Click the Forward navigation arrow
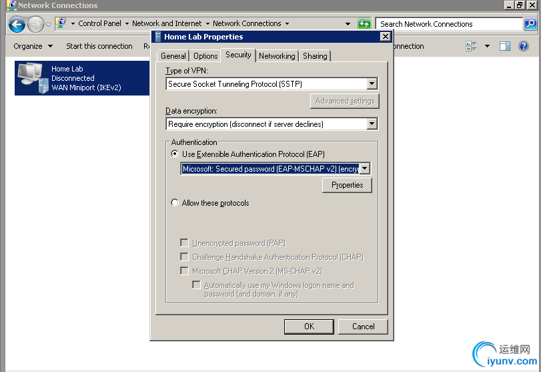541x372 pixels. pyautogui.click(x=35, y=25)
